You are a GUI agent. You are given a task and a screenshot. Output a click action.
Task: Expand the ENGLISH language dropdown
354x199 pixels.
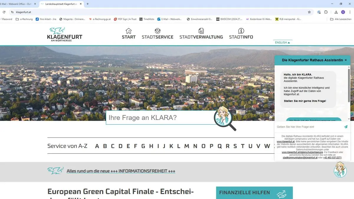pyautogui.click(x=282, y=42)
